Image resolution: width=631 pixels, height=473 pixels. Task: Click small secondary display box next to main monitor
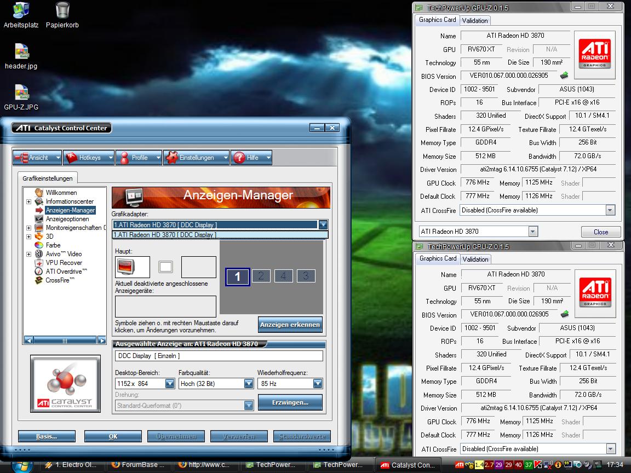165,267
